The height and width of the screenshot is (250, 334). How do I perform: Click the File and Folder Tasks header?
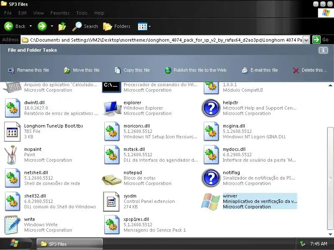33,50
